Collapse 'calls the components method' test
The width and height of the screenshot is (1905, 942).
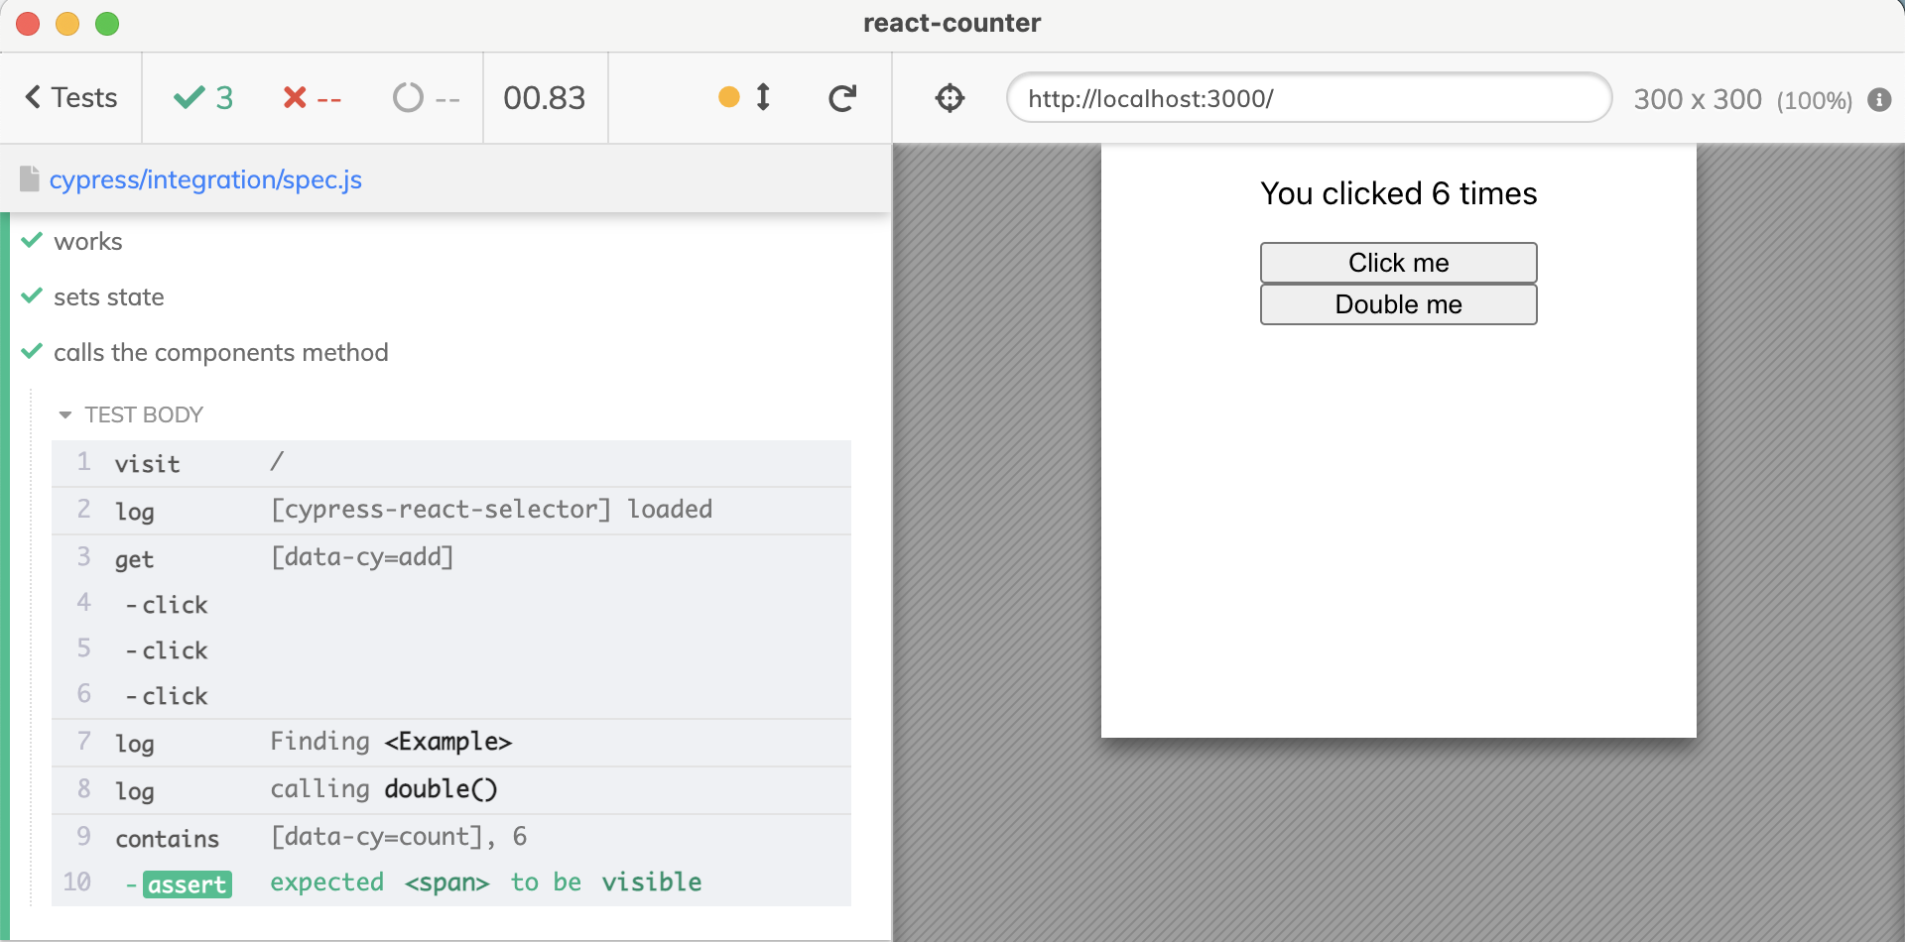click(x=220, y=352)
